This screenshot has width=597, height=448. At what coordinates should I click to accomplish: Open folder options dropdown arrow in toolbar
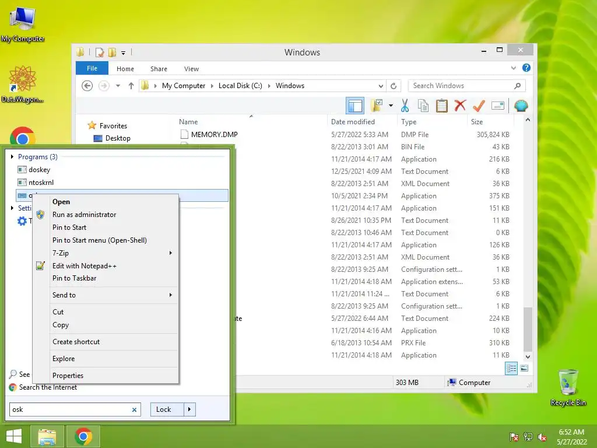(x=391, y=106)
